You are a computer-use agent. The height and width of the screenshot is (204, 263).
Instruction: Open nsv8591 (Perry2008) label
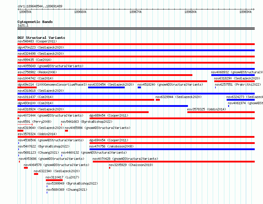point(35,122)
